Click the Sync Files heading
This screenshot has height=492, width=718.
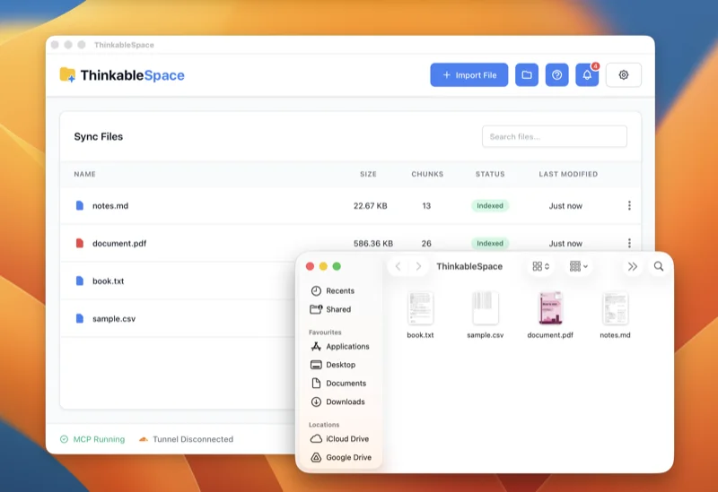click(x=99, y=137)
